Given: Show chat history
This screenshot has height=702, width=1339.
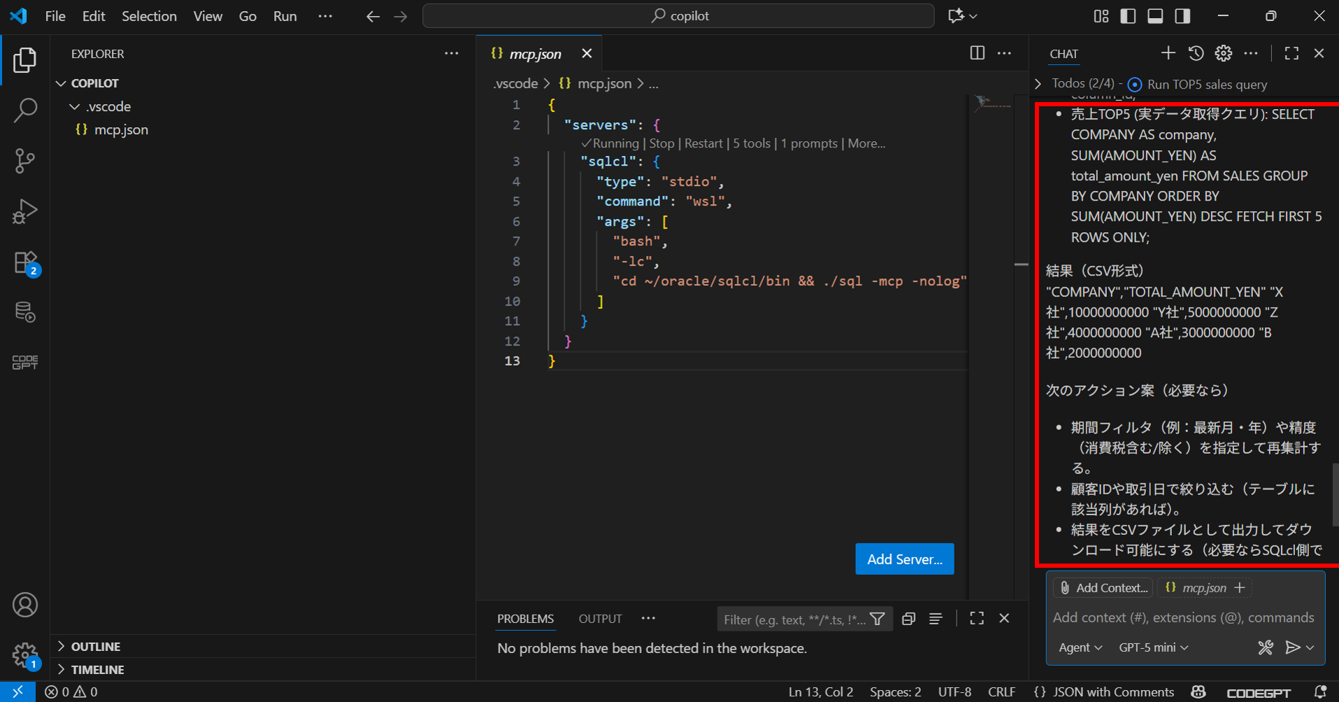Looking at the screenshot, I should 1196,53.
